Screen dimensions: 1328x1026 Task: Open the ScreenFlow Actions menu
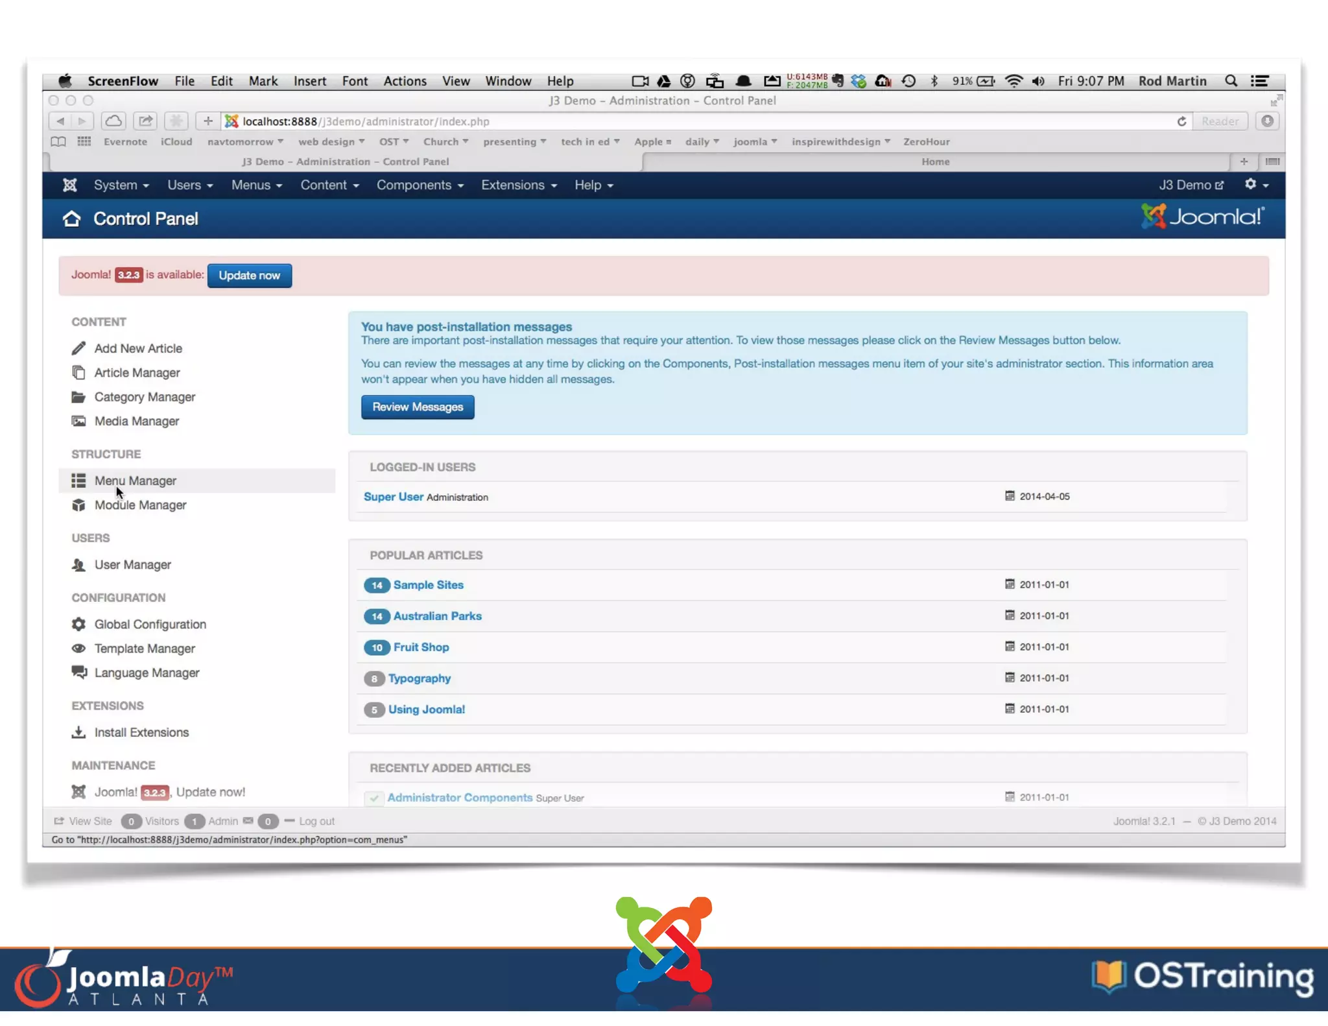tap(405, 81)
